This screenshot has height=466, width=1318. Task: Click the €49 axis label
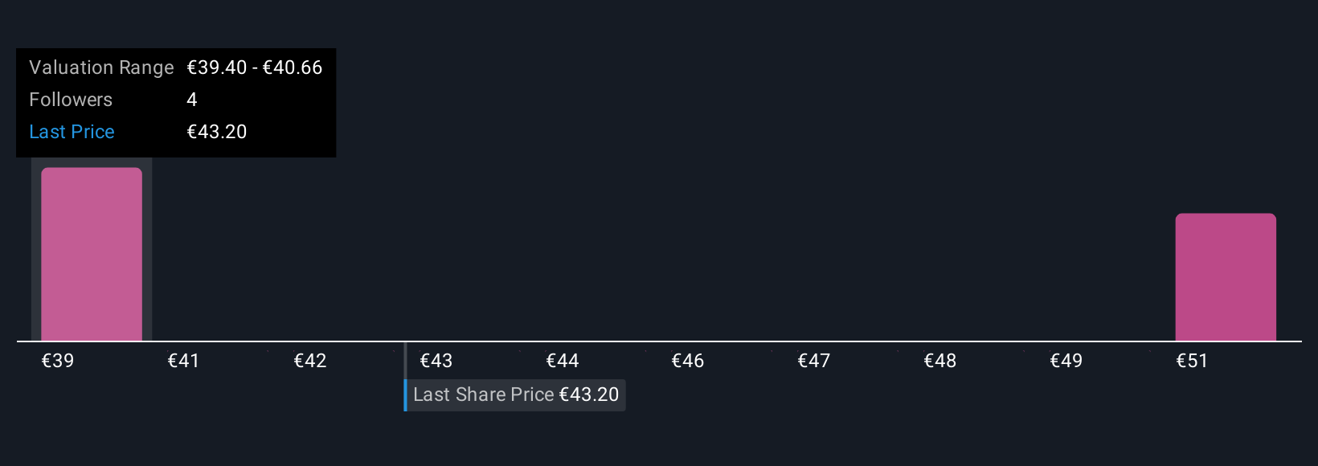pos(1066,361)
